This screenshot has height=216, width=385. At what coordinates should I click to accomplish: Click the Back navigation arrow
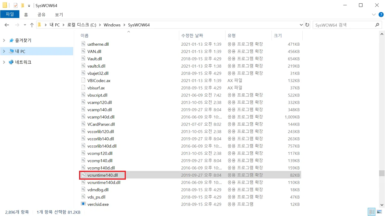[x=7, y=25]
